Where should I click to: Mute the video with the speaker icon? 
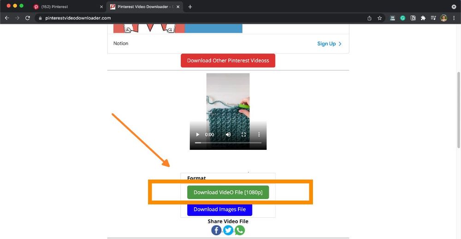click(x=228, y=135)
